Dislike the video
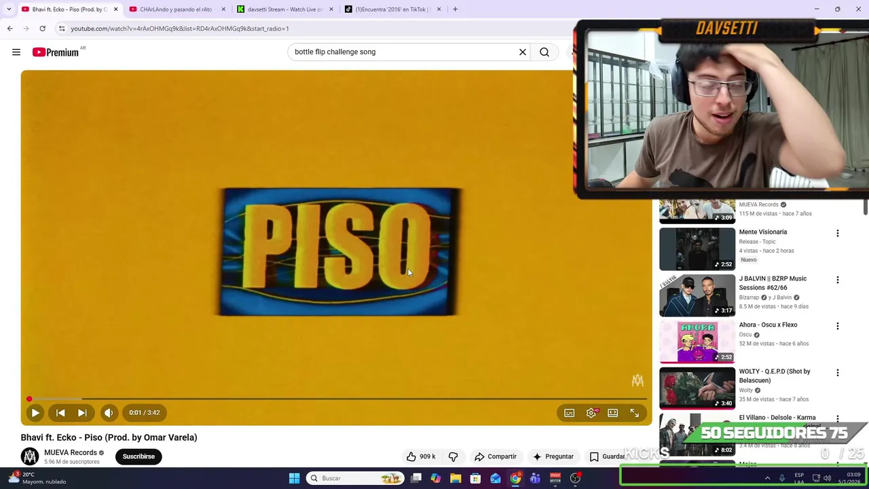Screen dimensions: 869x489 click(453, 456)
